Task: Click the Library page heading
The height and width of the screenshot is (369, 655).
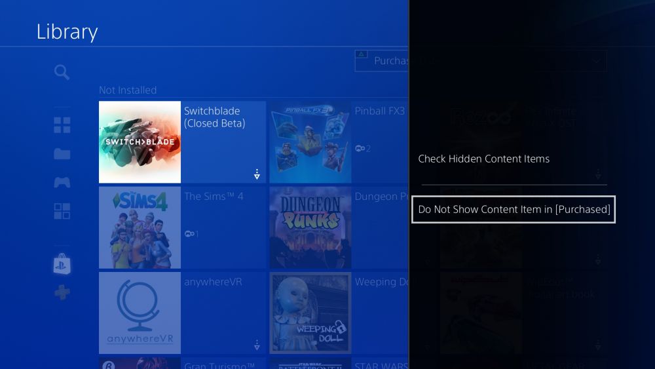Action: coord(67,31)
